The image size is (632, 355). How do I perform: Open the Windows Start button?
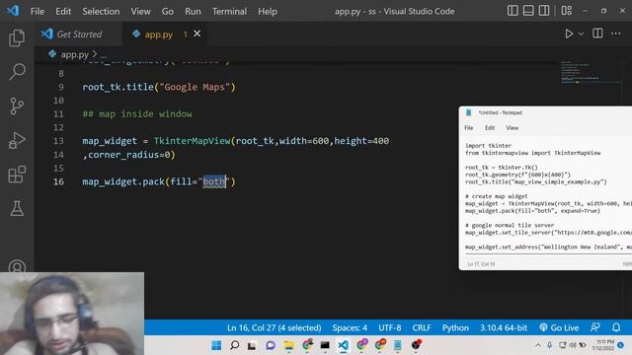click(216, 345)
